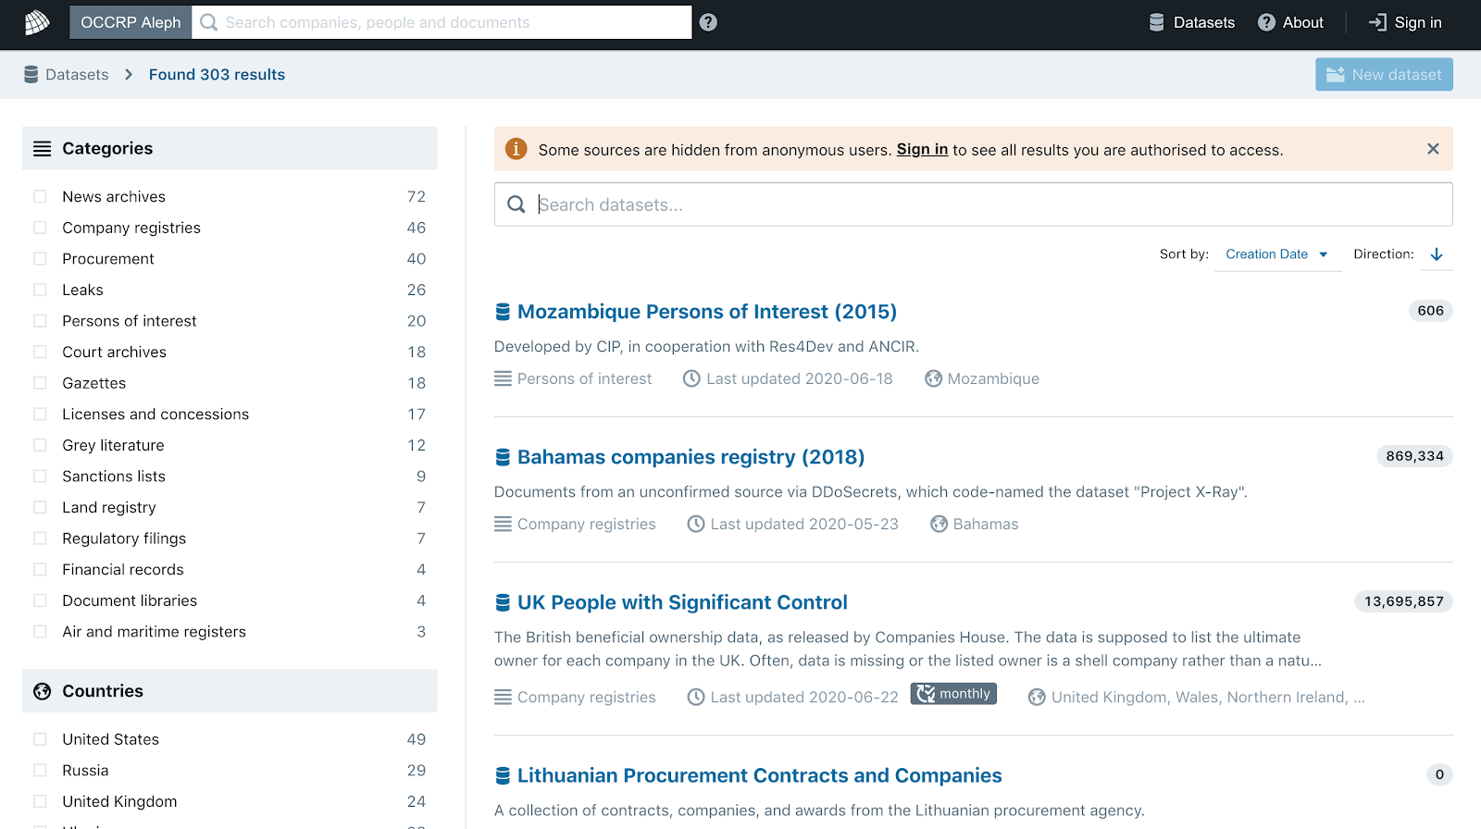
Task: Enable the Procurement category checkbox
Action: coord(40,258)
